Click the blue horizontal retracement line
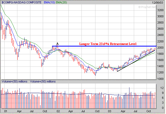Screen dimensions: 166x114 pos(104,46)
